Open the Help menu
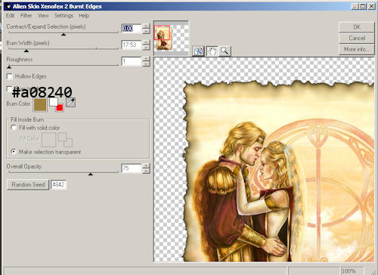 point(84,16)
